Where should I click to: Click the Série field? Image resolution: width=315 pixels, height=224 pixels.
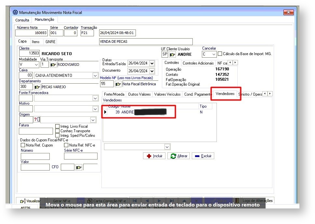(x=57, y=33)
